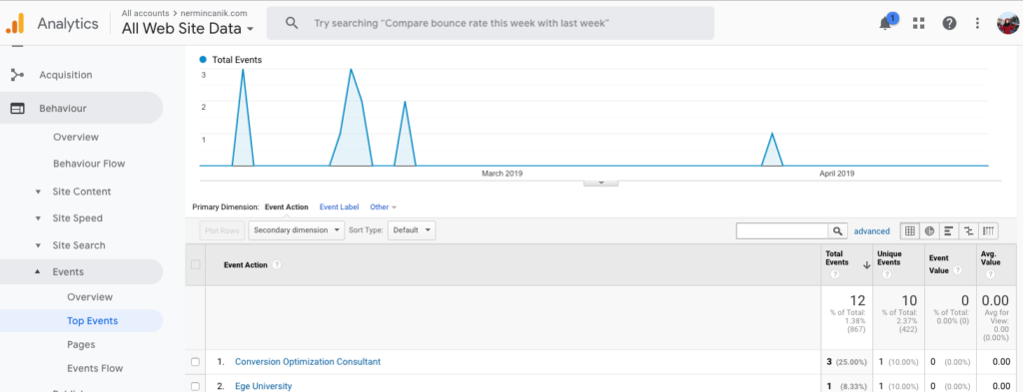Click the All accounts breadcrumb
1023x392 pixels.
point(145,13)
